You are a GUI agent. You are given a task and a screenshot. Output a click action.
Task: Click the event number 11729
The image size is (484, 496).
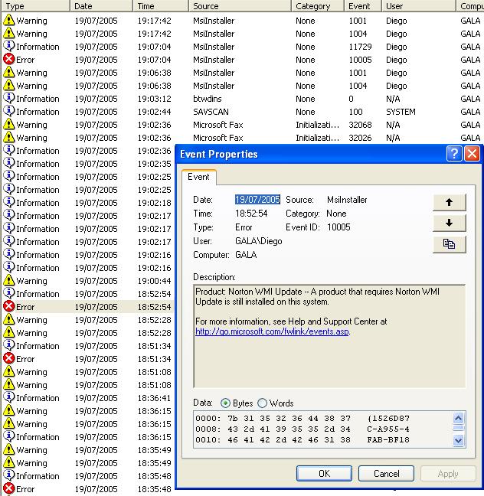360,47
